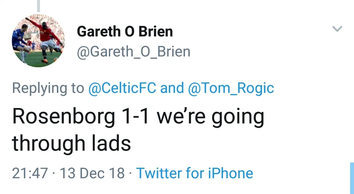This screenshot has width=354, height=194.
Task: Tap the Twitter for iPhone source link
Action: tap(195, 173)
